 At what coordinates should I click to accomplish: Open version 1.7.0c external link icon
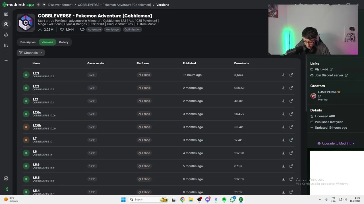291,114
